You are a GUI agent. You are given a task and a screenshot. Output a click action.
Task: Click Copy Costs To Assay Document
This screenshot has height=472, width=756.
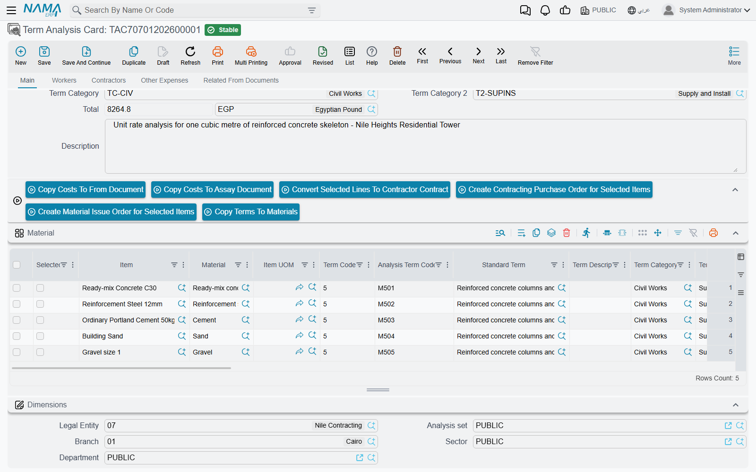click(213, 190)
